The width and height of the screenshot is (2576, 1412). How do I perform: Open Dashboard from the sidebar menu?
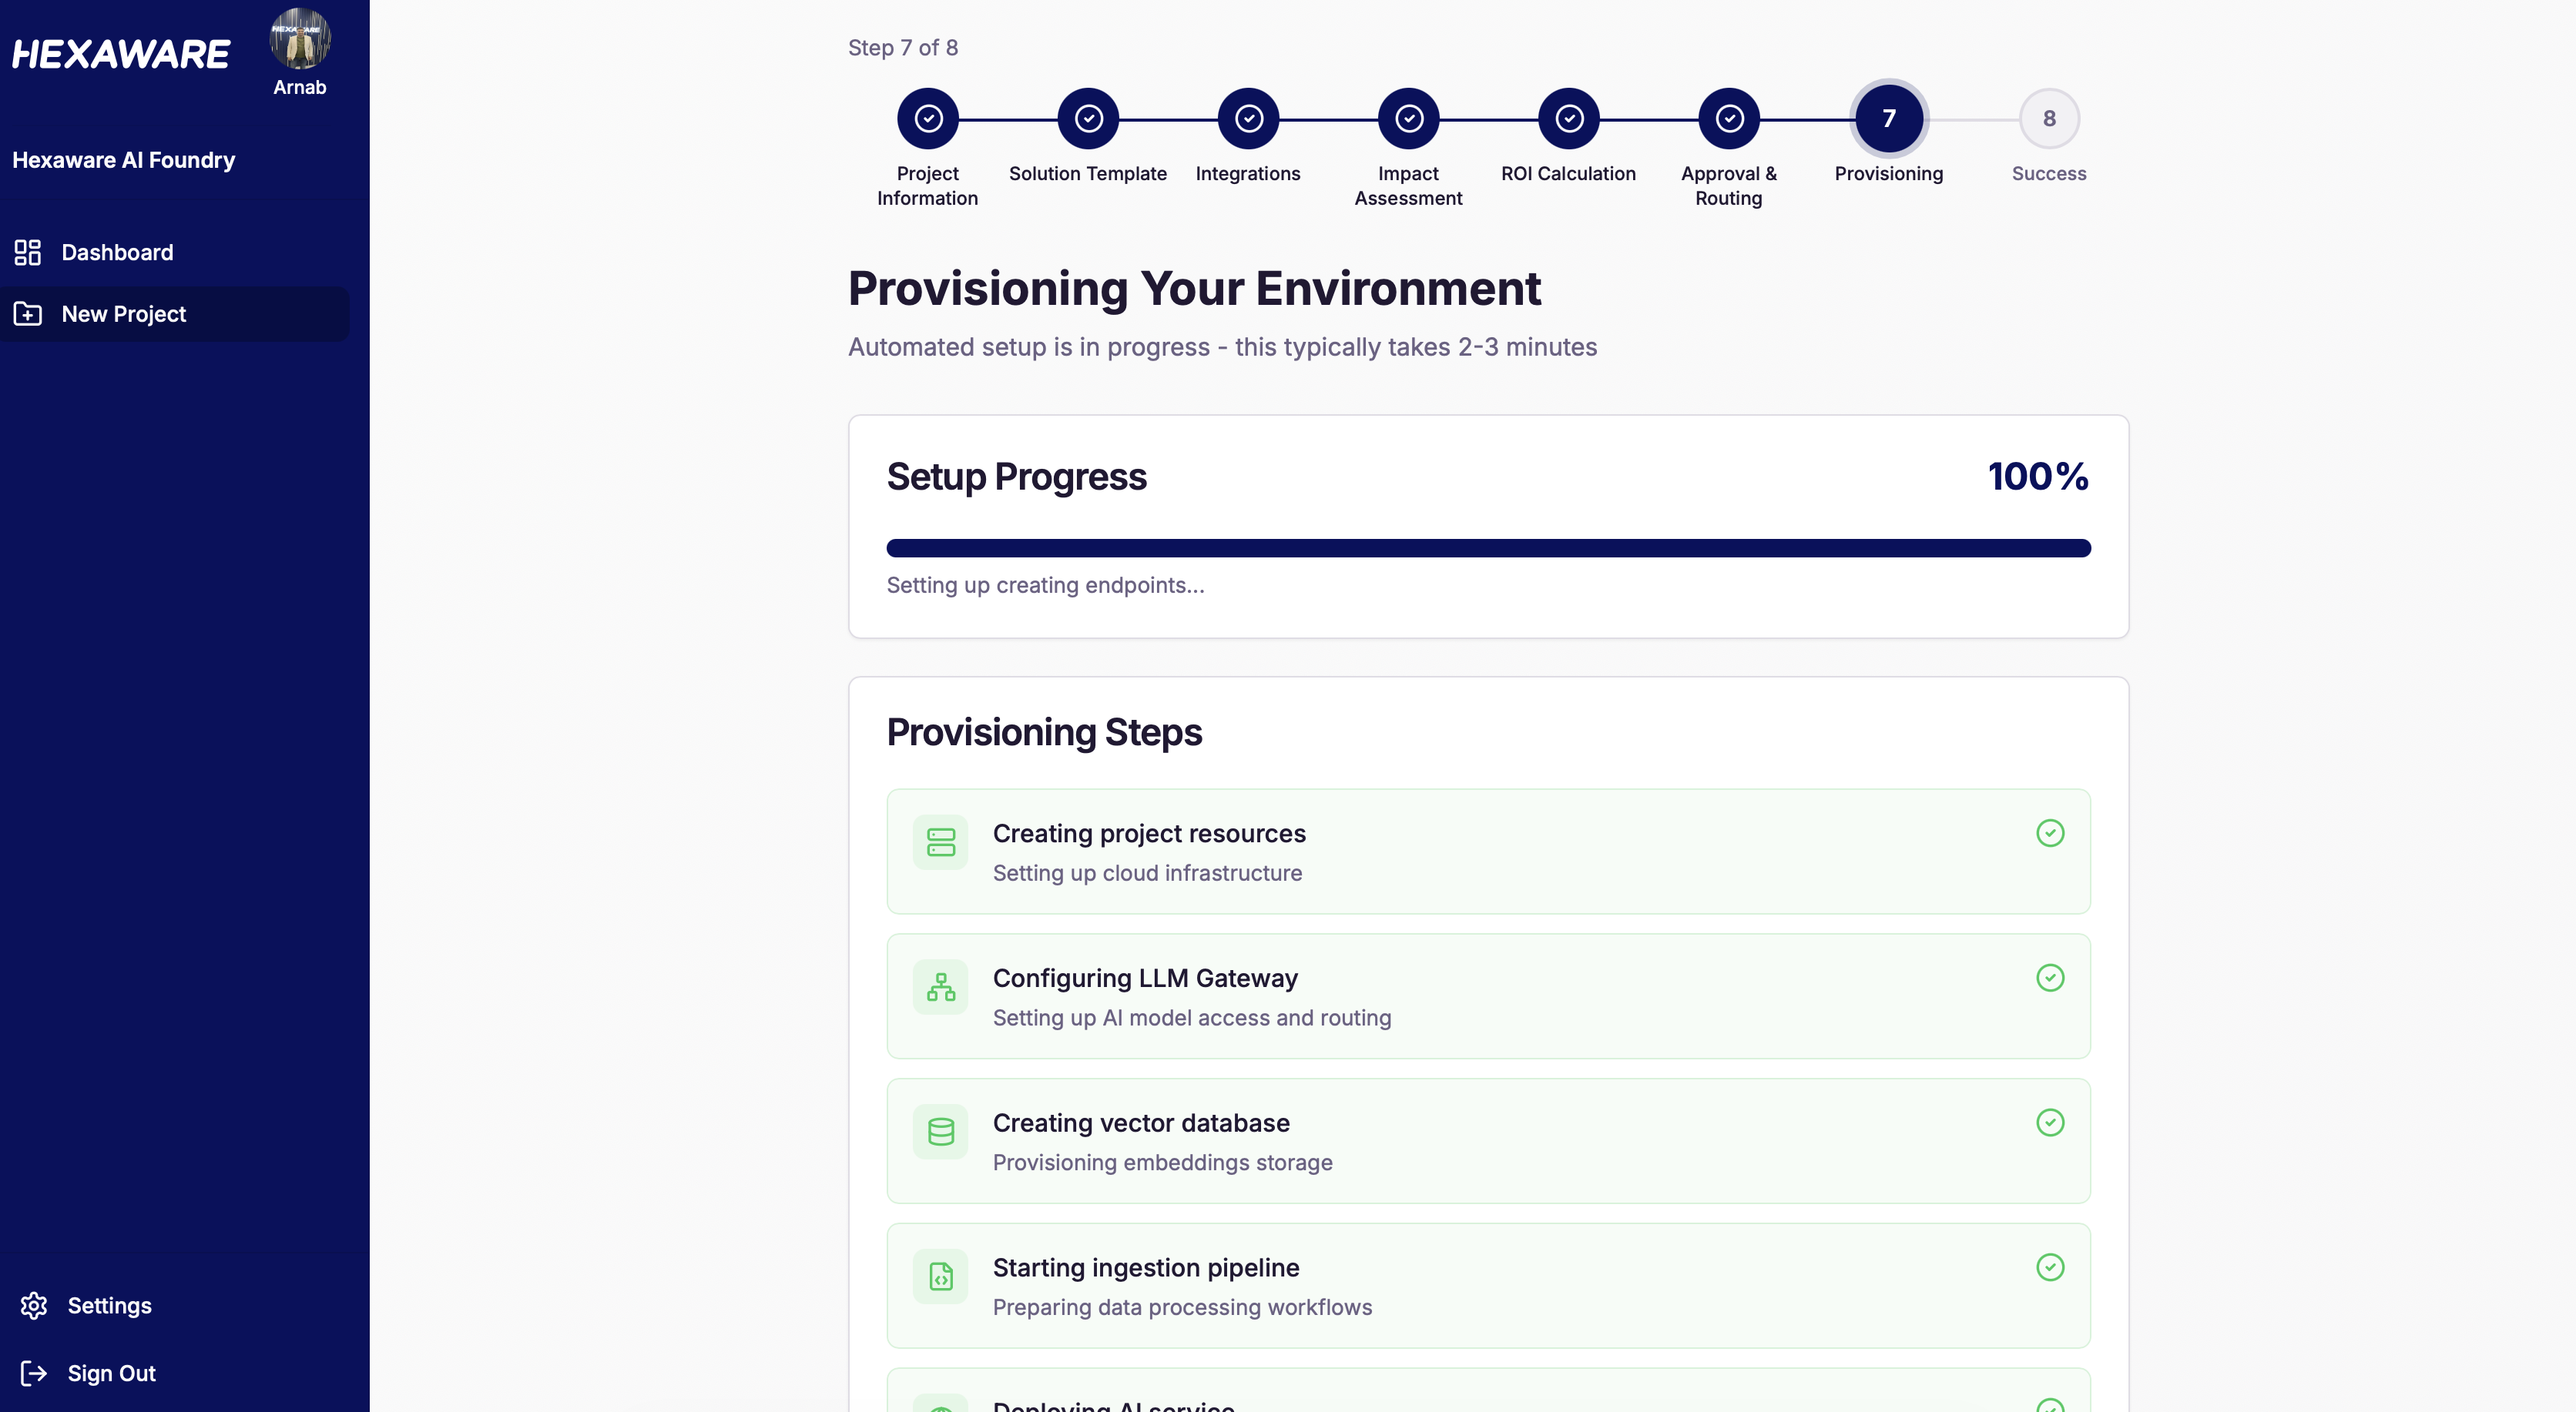tap(117, 252)
